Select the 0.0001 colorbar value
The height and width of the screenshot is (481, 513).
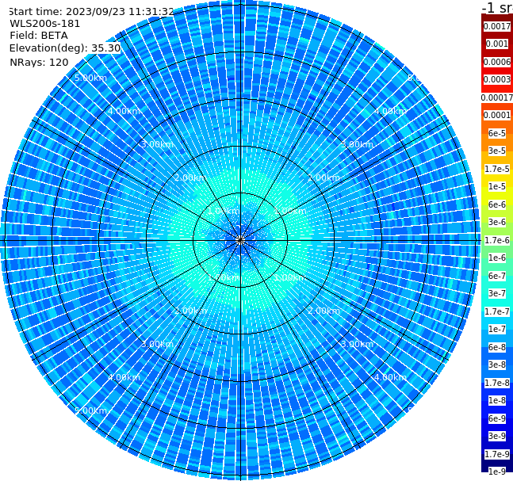tap(497, 115)
